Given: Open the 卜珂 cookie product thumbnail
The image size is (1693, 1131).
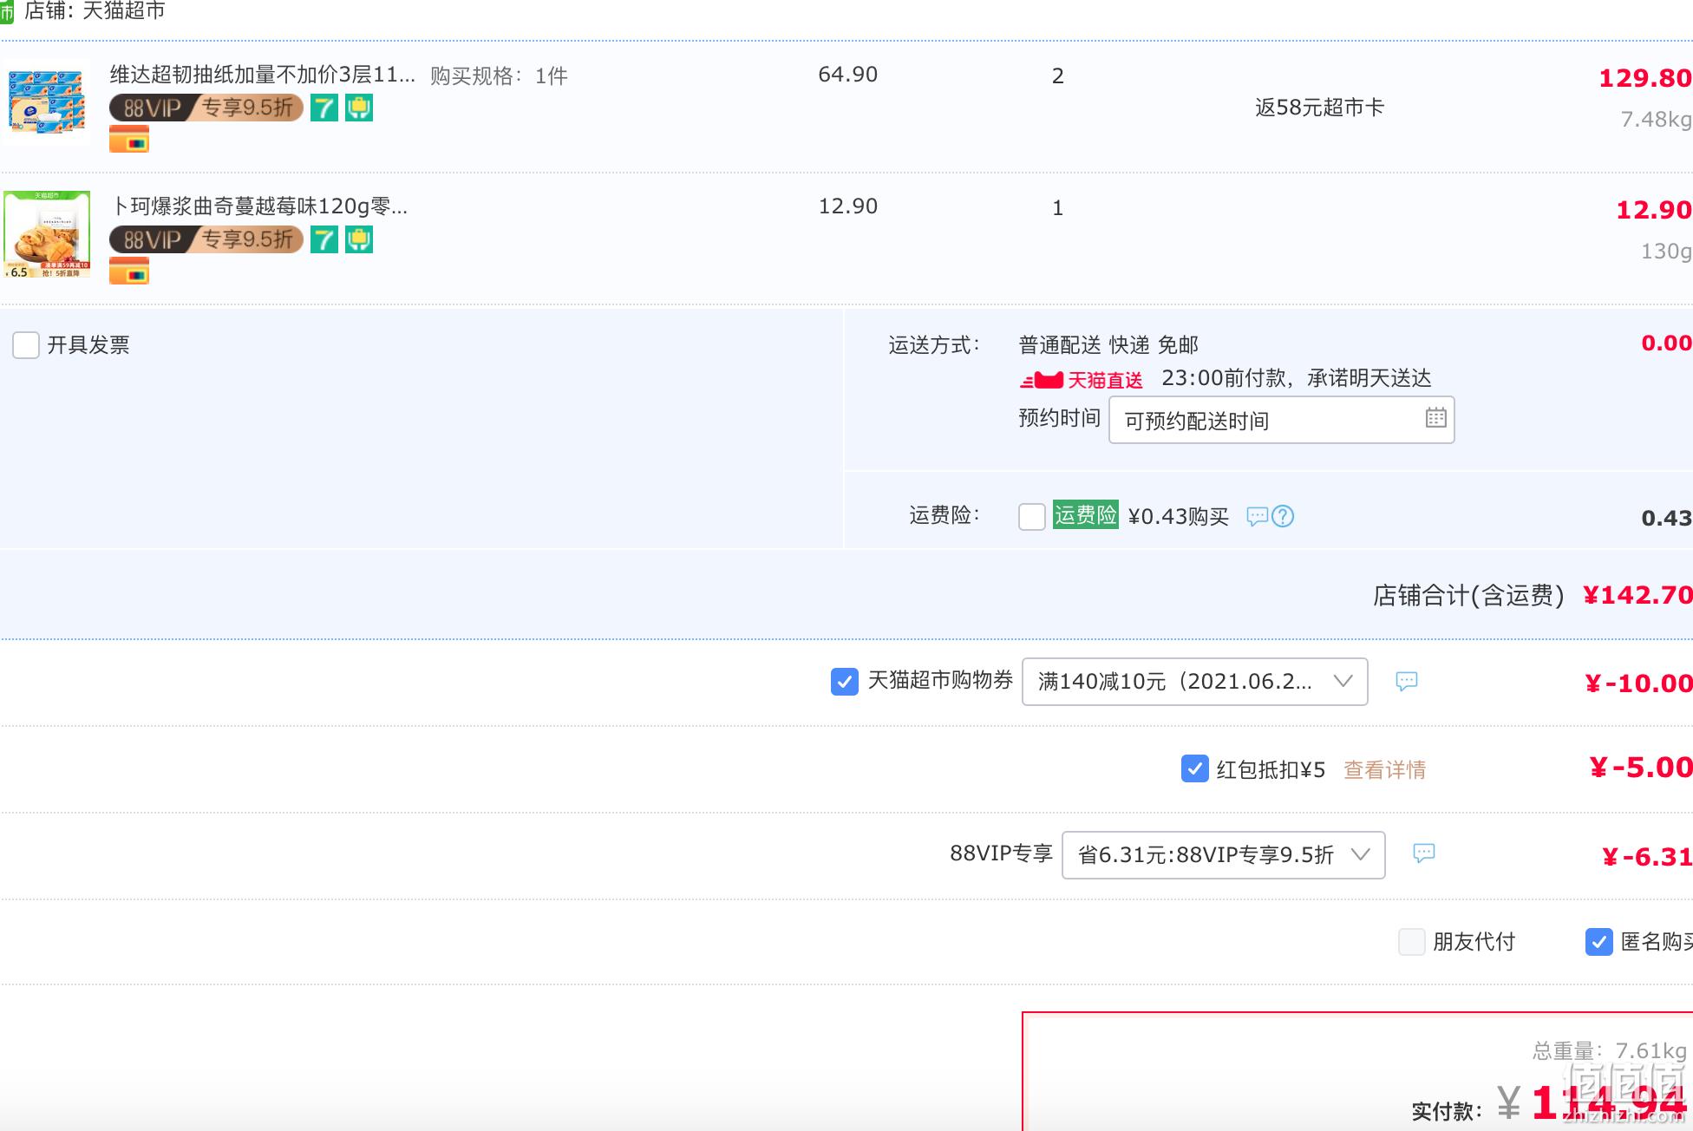Looking at the screenshot, I should [x=48, y=234].
